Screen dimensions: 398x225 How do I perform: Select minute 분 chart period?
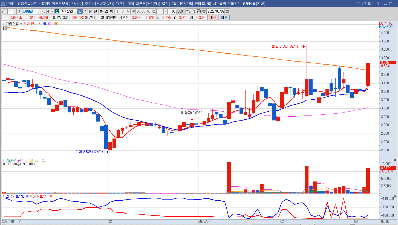point(101,11)
